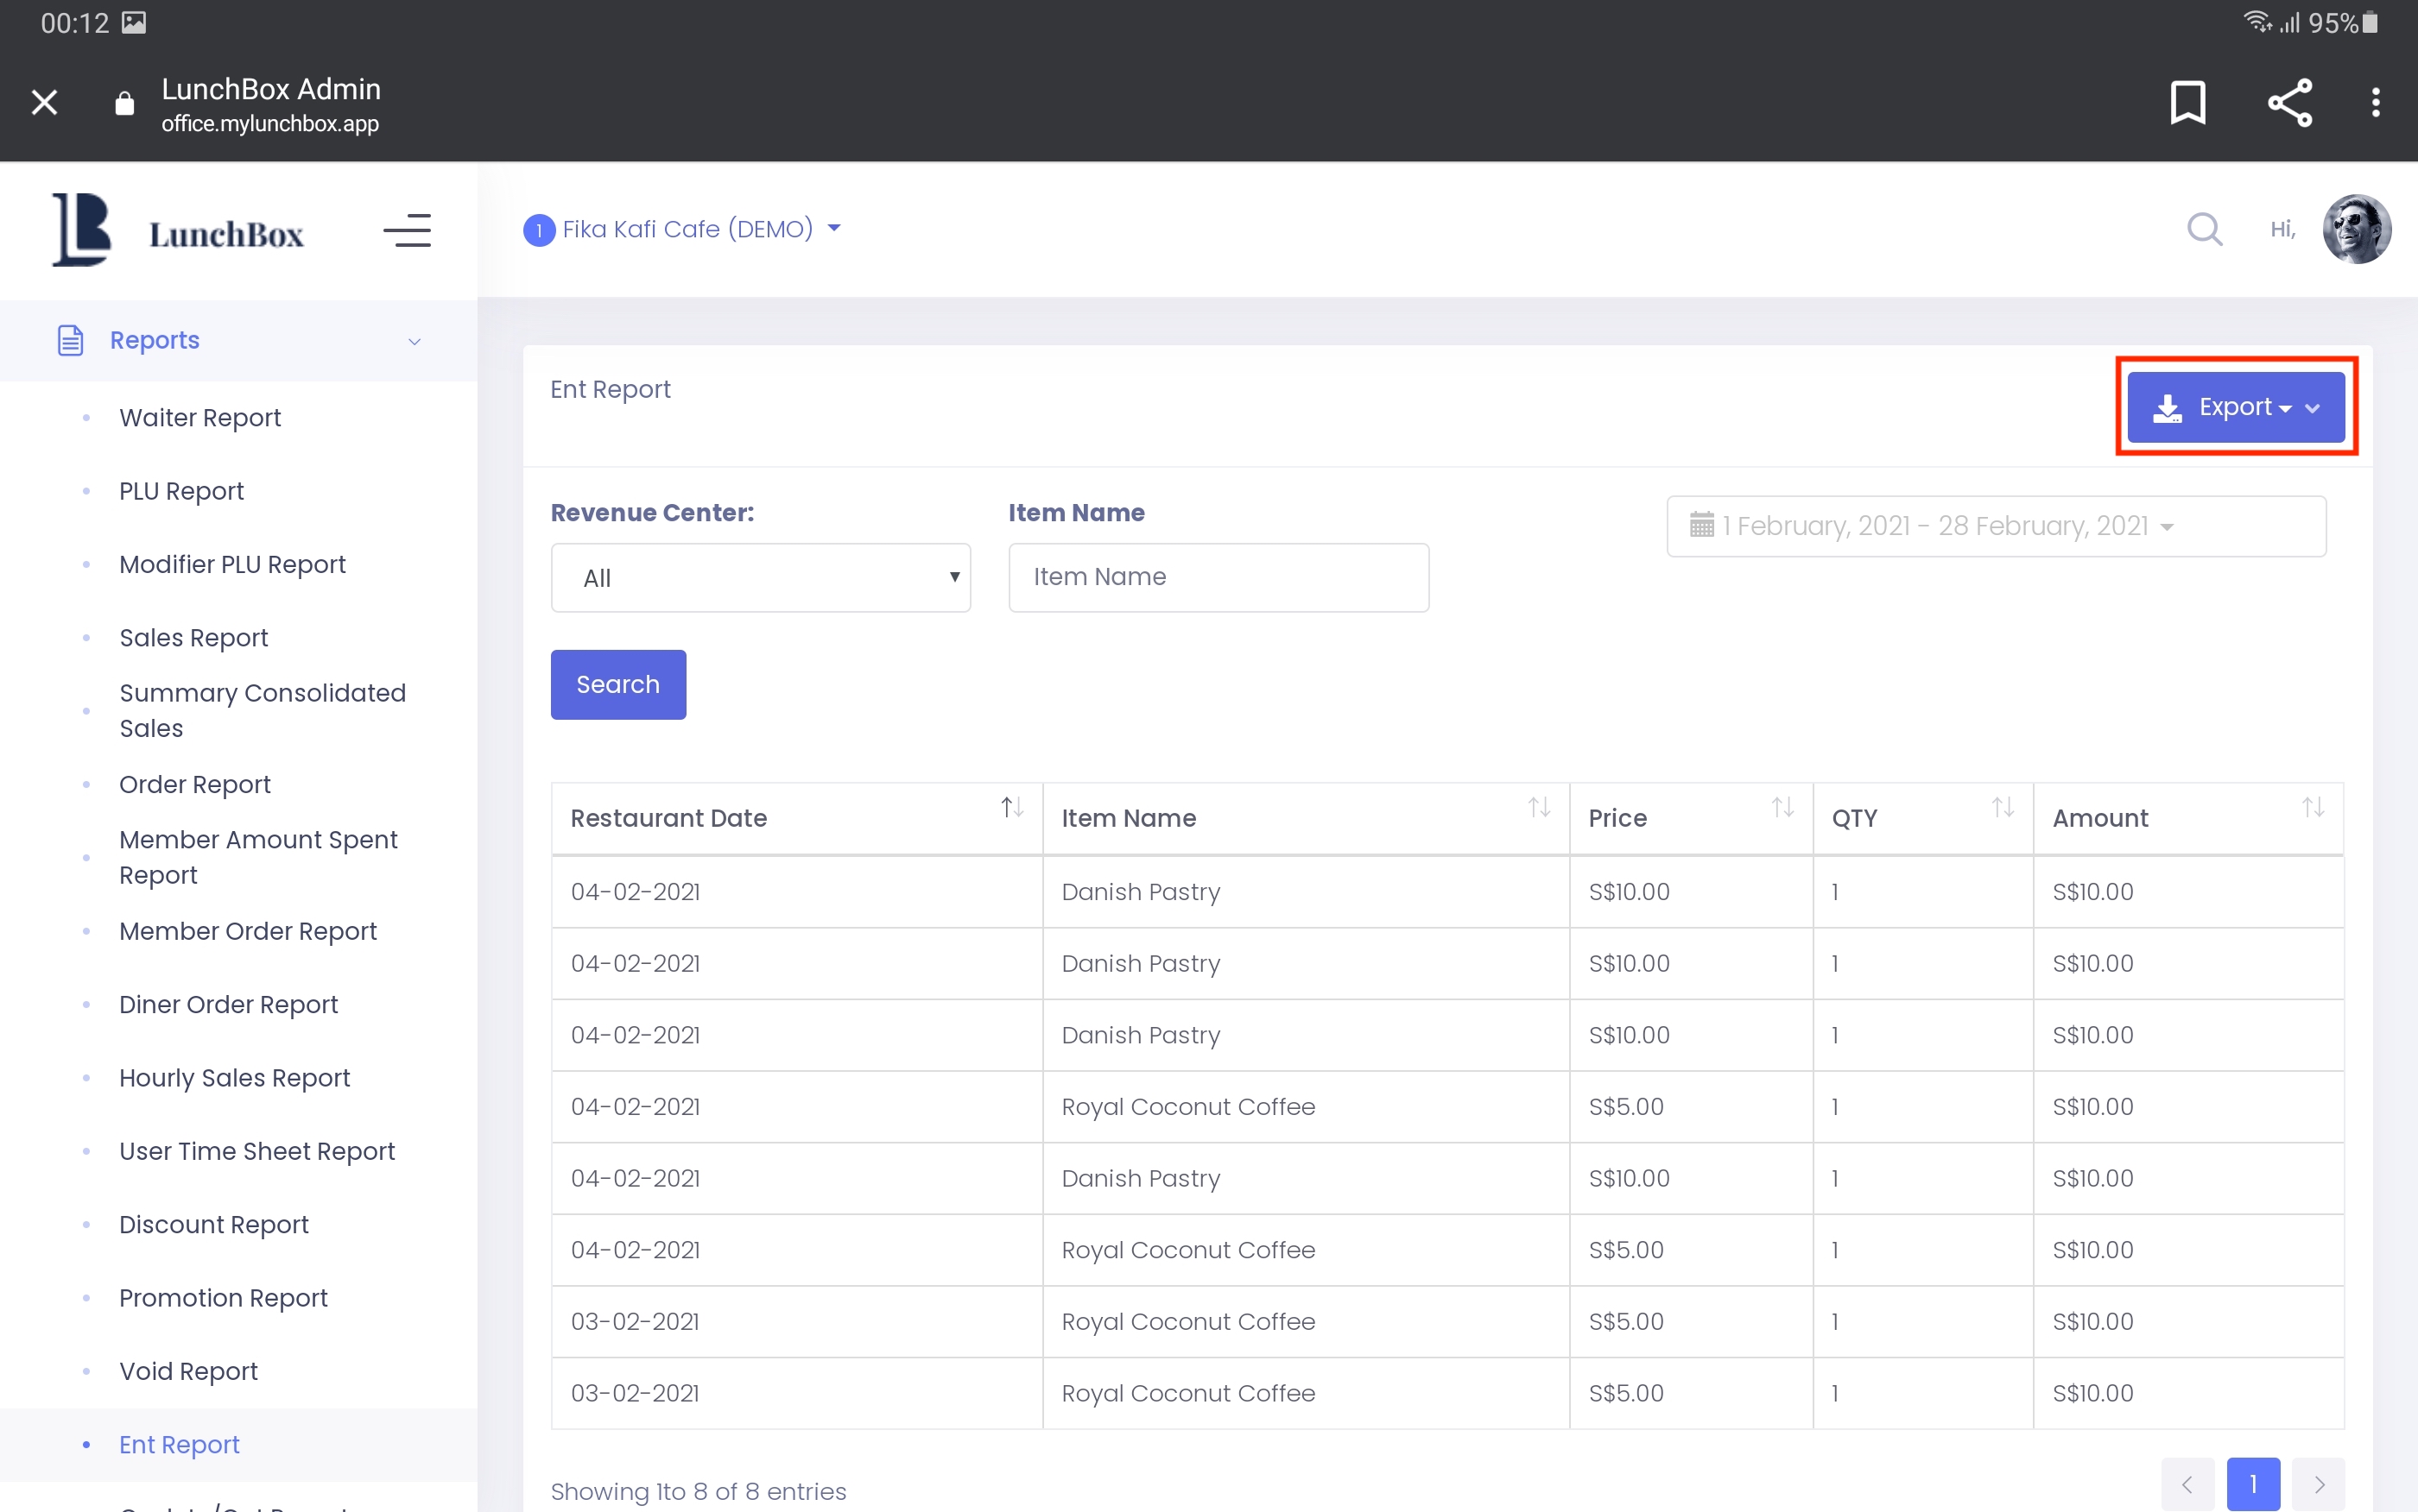2418x1512 pixels.
Task: Click the LunchBox logo
Action: click(x=178, y=231)
